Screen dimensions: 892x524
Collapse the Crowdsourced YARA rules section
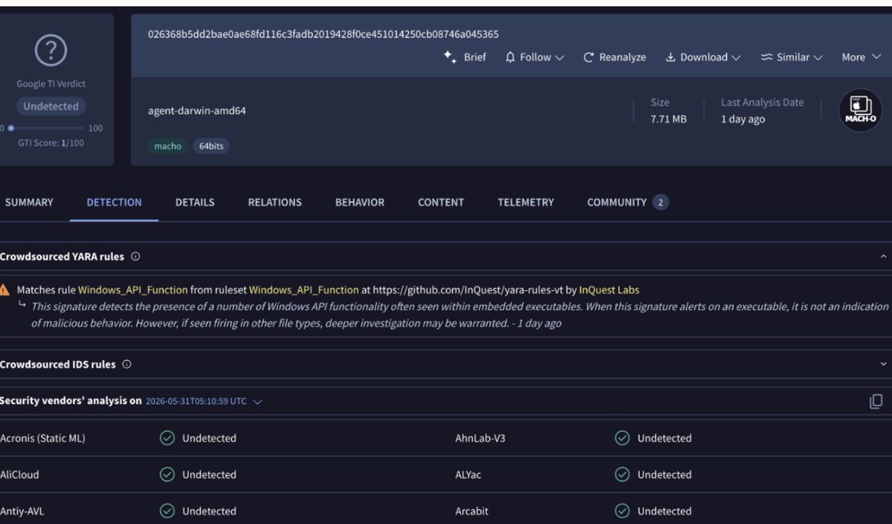click(x=883, y=257)
